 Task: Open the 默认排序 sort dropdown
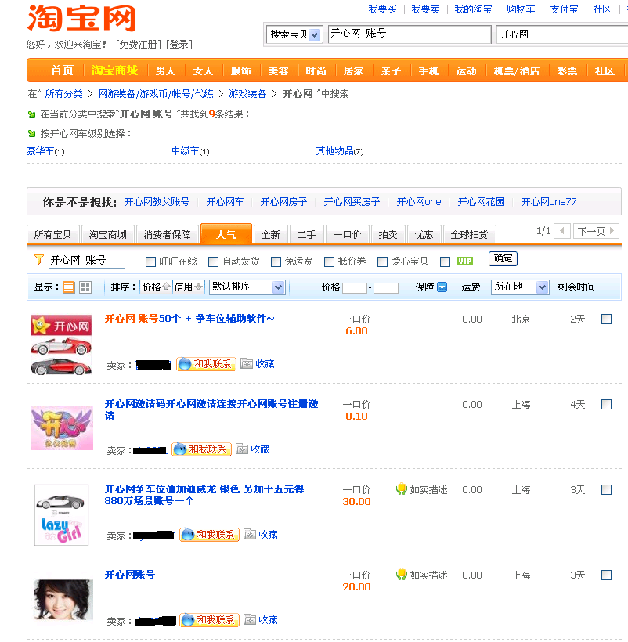click(x=247, y=287)
